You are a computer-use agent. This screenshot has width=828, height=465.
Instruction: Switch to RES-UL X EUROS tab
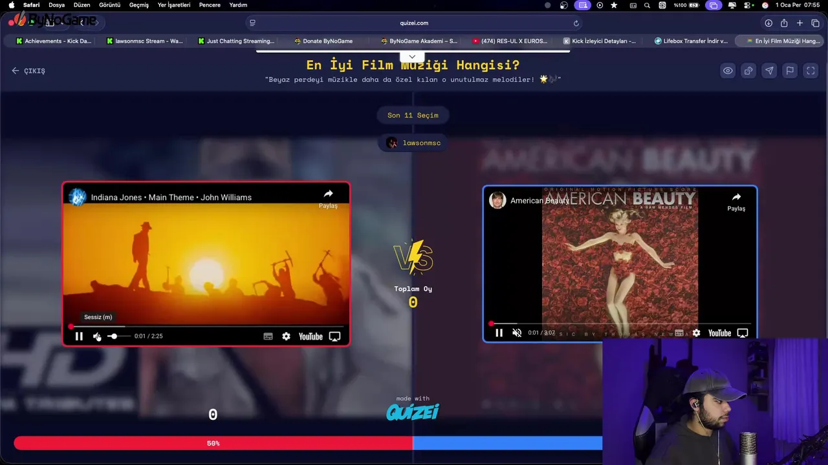pos(510,41)
